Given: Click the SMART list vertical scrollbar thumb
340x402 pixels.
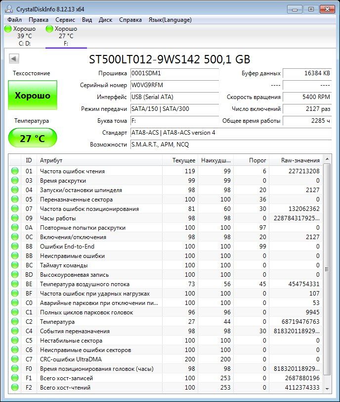Looking at the screenshot, I should tap(327, 269).
